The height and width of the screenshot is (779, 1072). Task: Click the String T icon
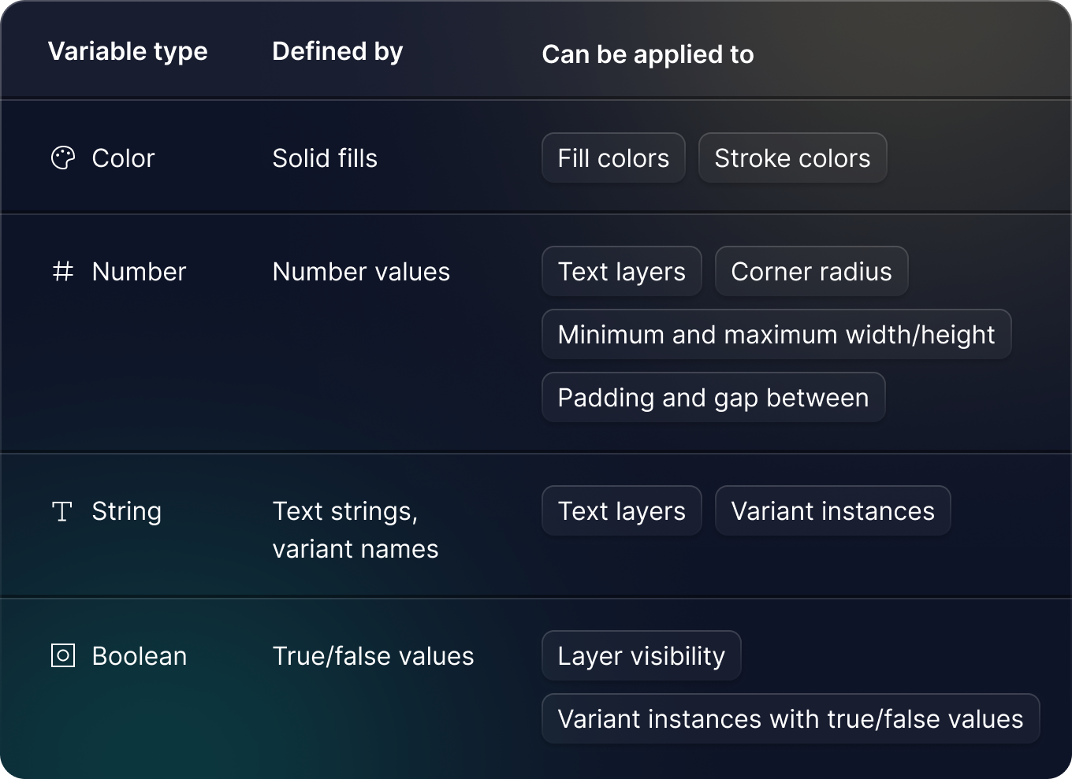(x=62, y=512)
